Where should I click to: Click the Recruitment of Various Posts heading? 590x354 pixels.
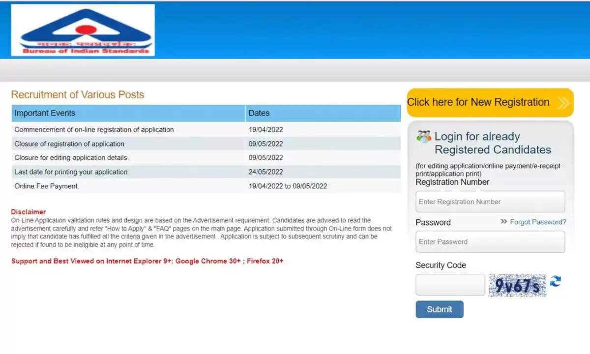point(78,95)
